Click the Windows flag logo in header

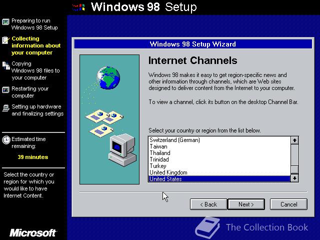[78, 7]
